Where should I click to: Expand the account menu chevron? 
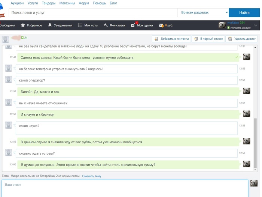256,26
